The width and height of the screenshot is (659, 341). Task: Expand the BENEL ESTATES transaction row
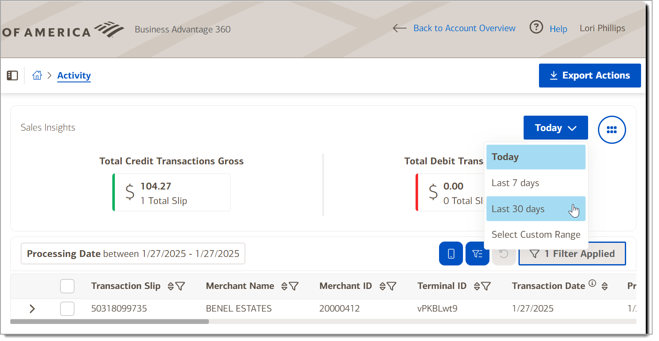click(x=32, y=309)
